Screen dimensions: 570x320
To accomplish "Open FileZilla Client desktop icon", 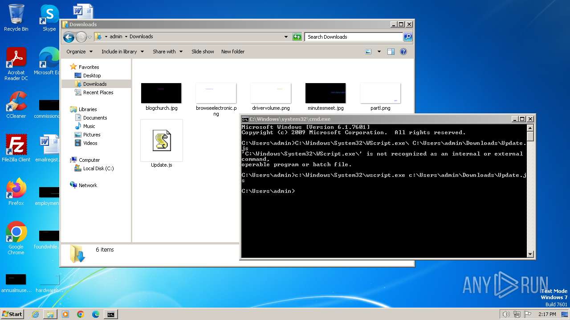I will click(x=16, y=148).
